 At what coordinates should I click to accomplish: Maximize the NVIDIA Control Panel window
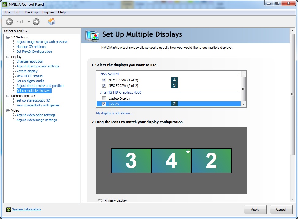277,3
